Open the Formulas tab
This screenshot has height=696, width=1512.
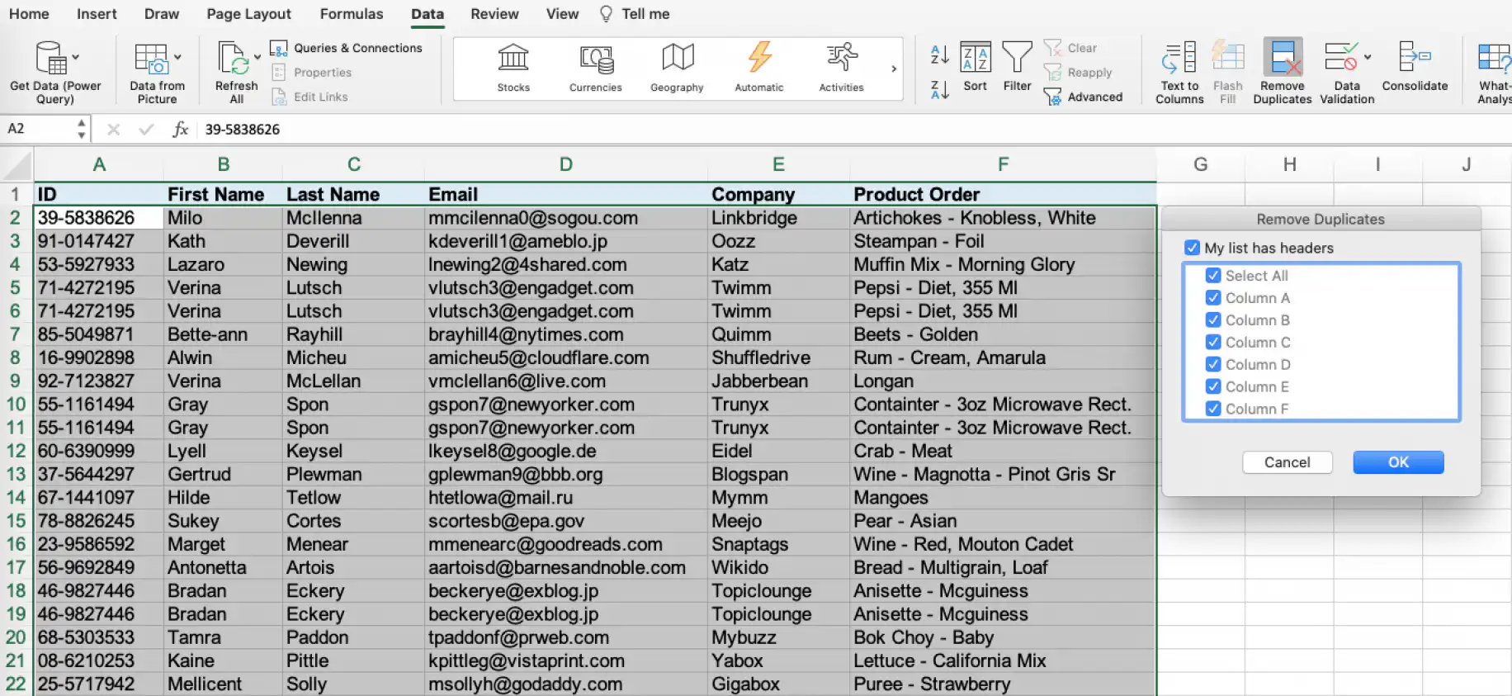pyautogui.click(x=352, y=14)
